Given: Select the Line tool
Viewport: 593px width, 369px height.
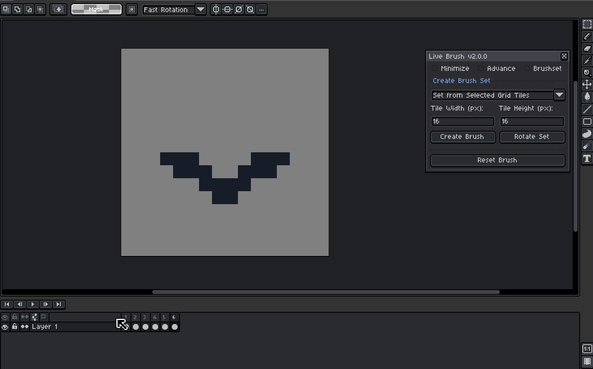Looking at the screenshot, I should pos(587,109).
